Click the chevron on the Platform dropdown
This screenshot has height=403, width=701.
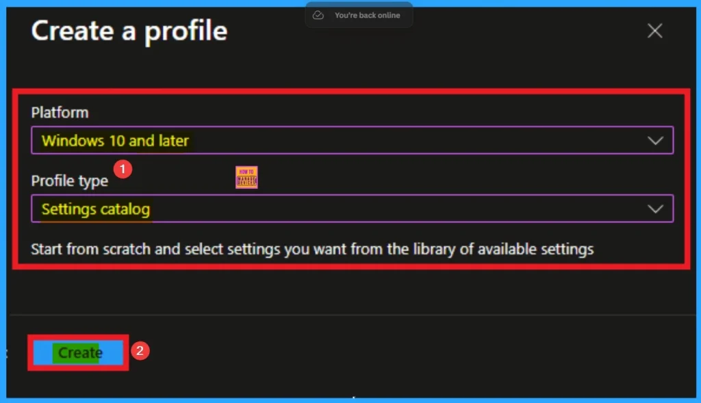655,140
